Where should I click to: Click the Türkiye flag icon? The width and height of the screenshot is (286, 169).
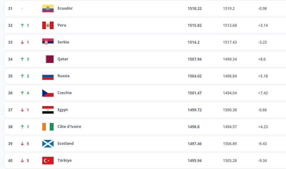tap(48, 161)
